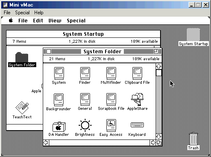Select the AppleShare icon
This screenshot has height=157, width=211.
(x=137, y=99)
